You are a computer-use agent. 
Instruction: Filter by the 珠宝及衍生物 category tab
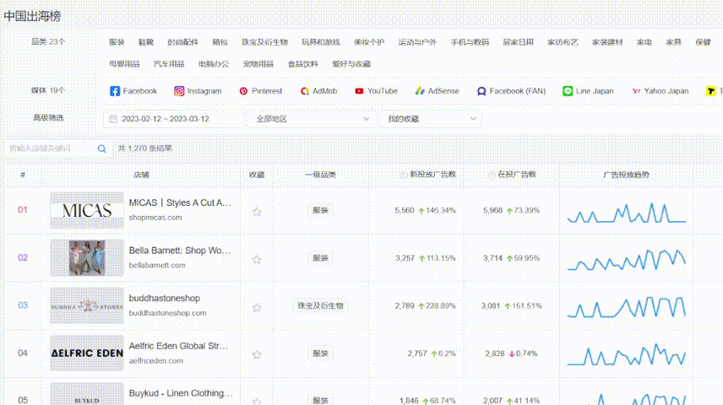pyautogui.click(x=264, y=42)
